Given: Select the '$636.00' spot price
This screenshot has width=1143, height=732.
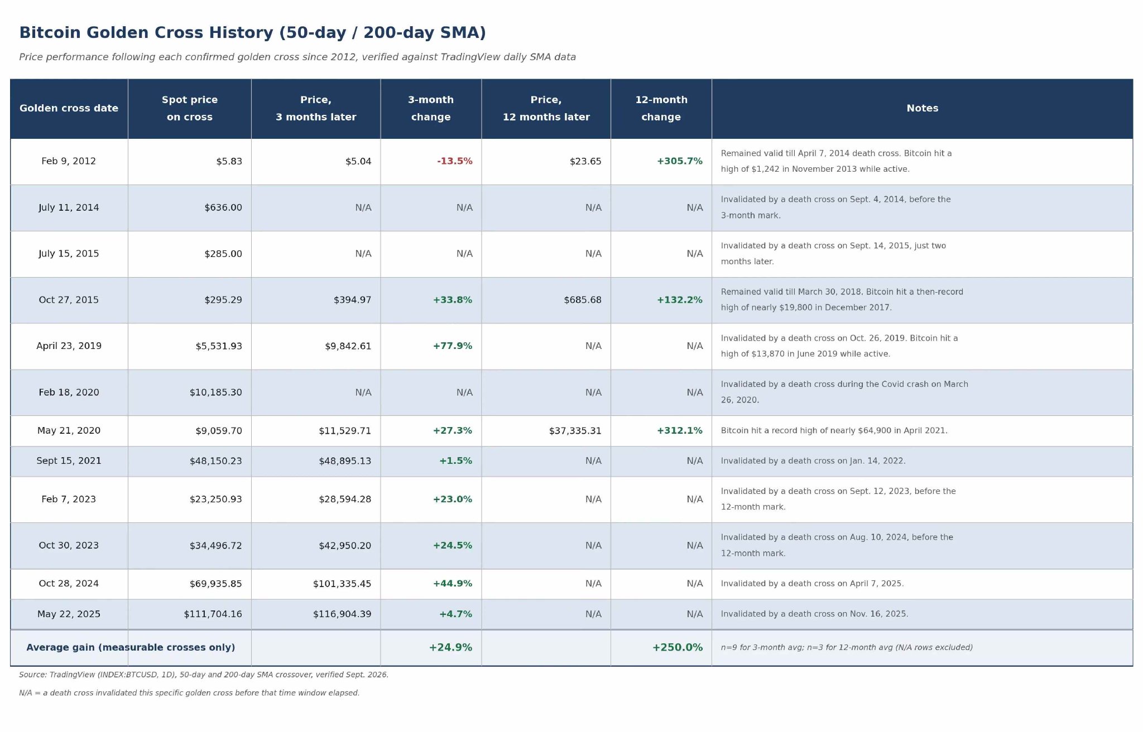Looking at the screenshot, I should tap(223, 207).
